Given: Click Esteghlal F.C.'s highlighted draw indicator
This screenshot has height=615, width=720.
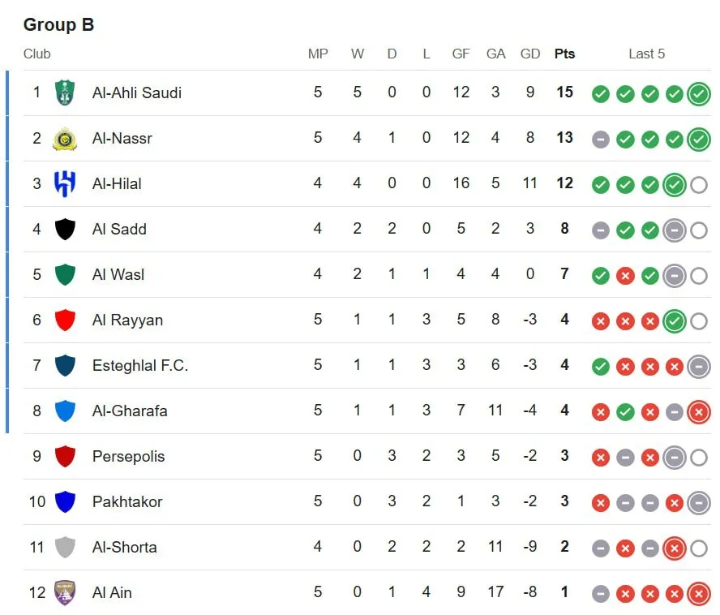Looking at the screenshot, I should tap(698, 367).
